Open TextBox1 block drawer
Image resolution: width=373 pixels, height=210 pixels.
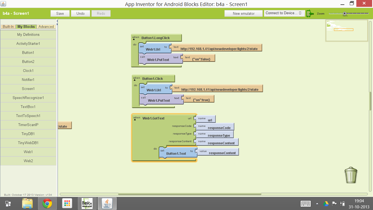coord(28,107)
